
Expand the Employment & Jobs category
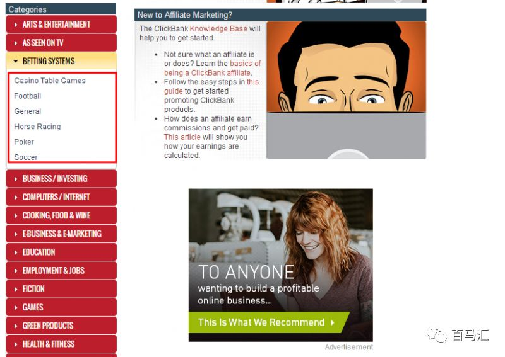61,270
